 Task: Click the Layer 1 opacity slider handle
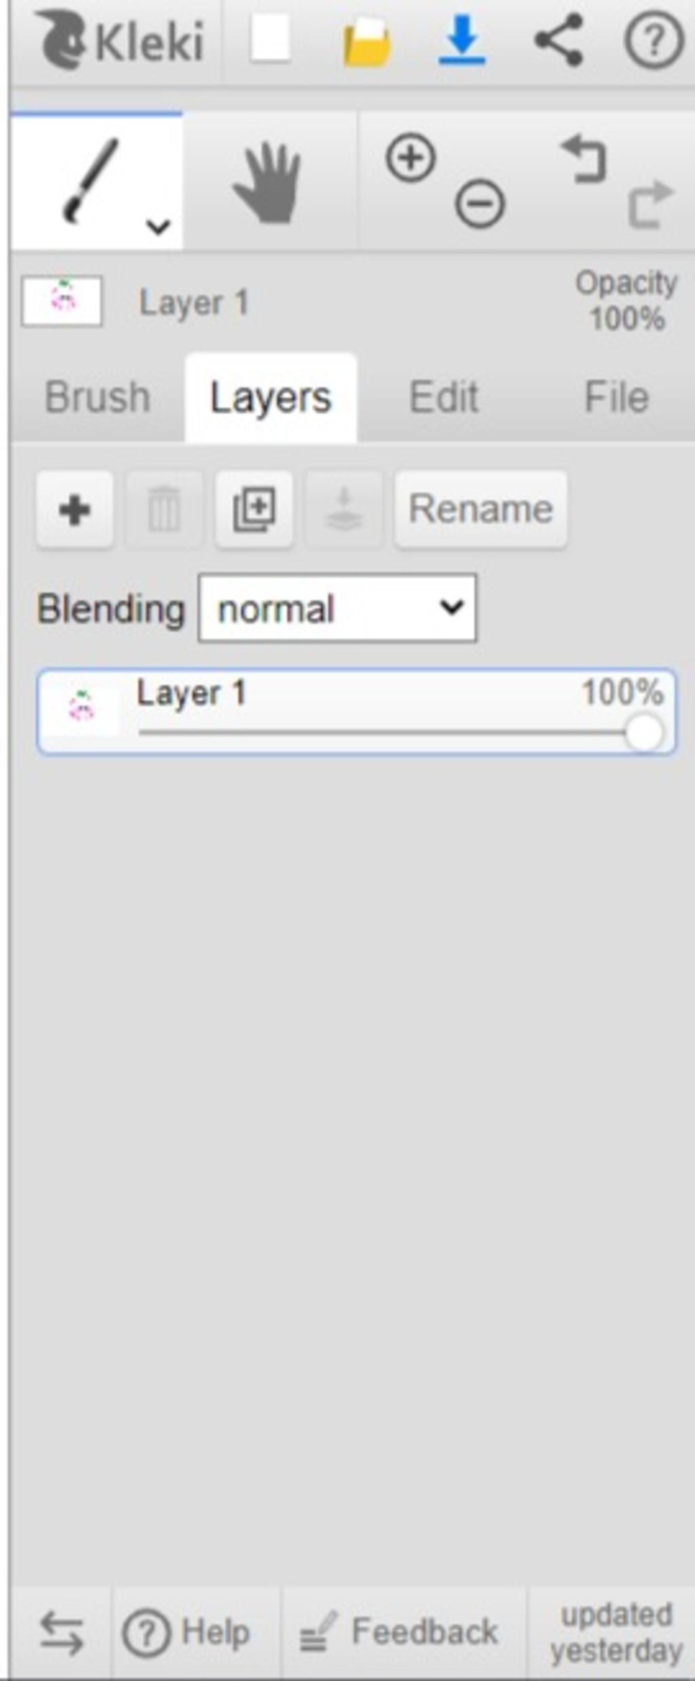(x=643, y=734)
